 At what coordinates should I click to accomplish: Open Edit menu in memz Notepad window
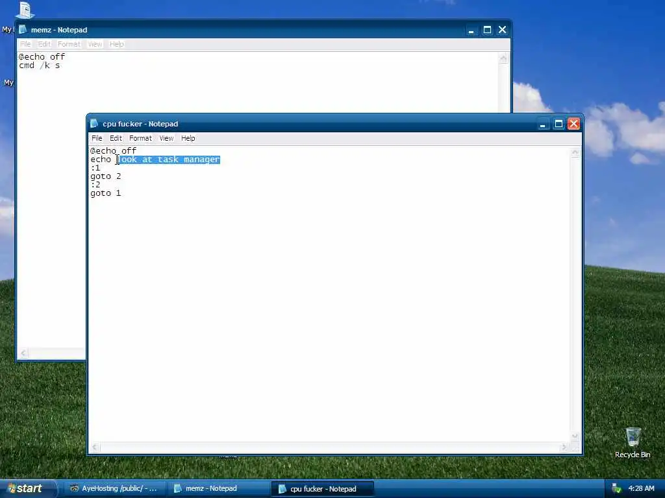coord(44,44)
